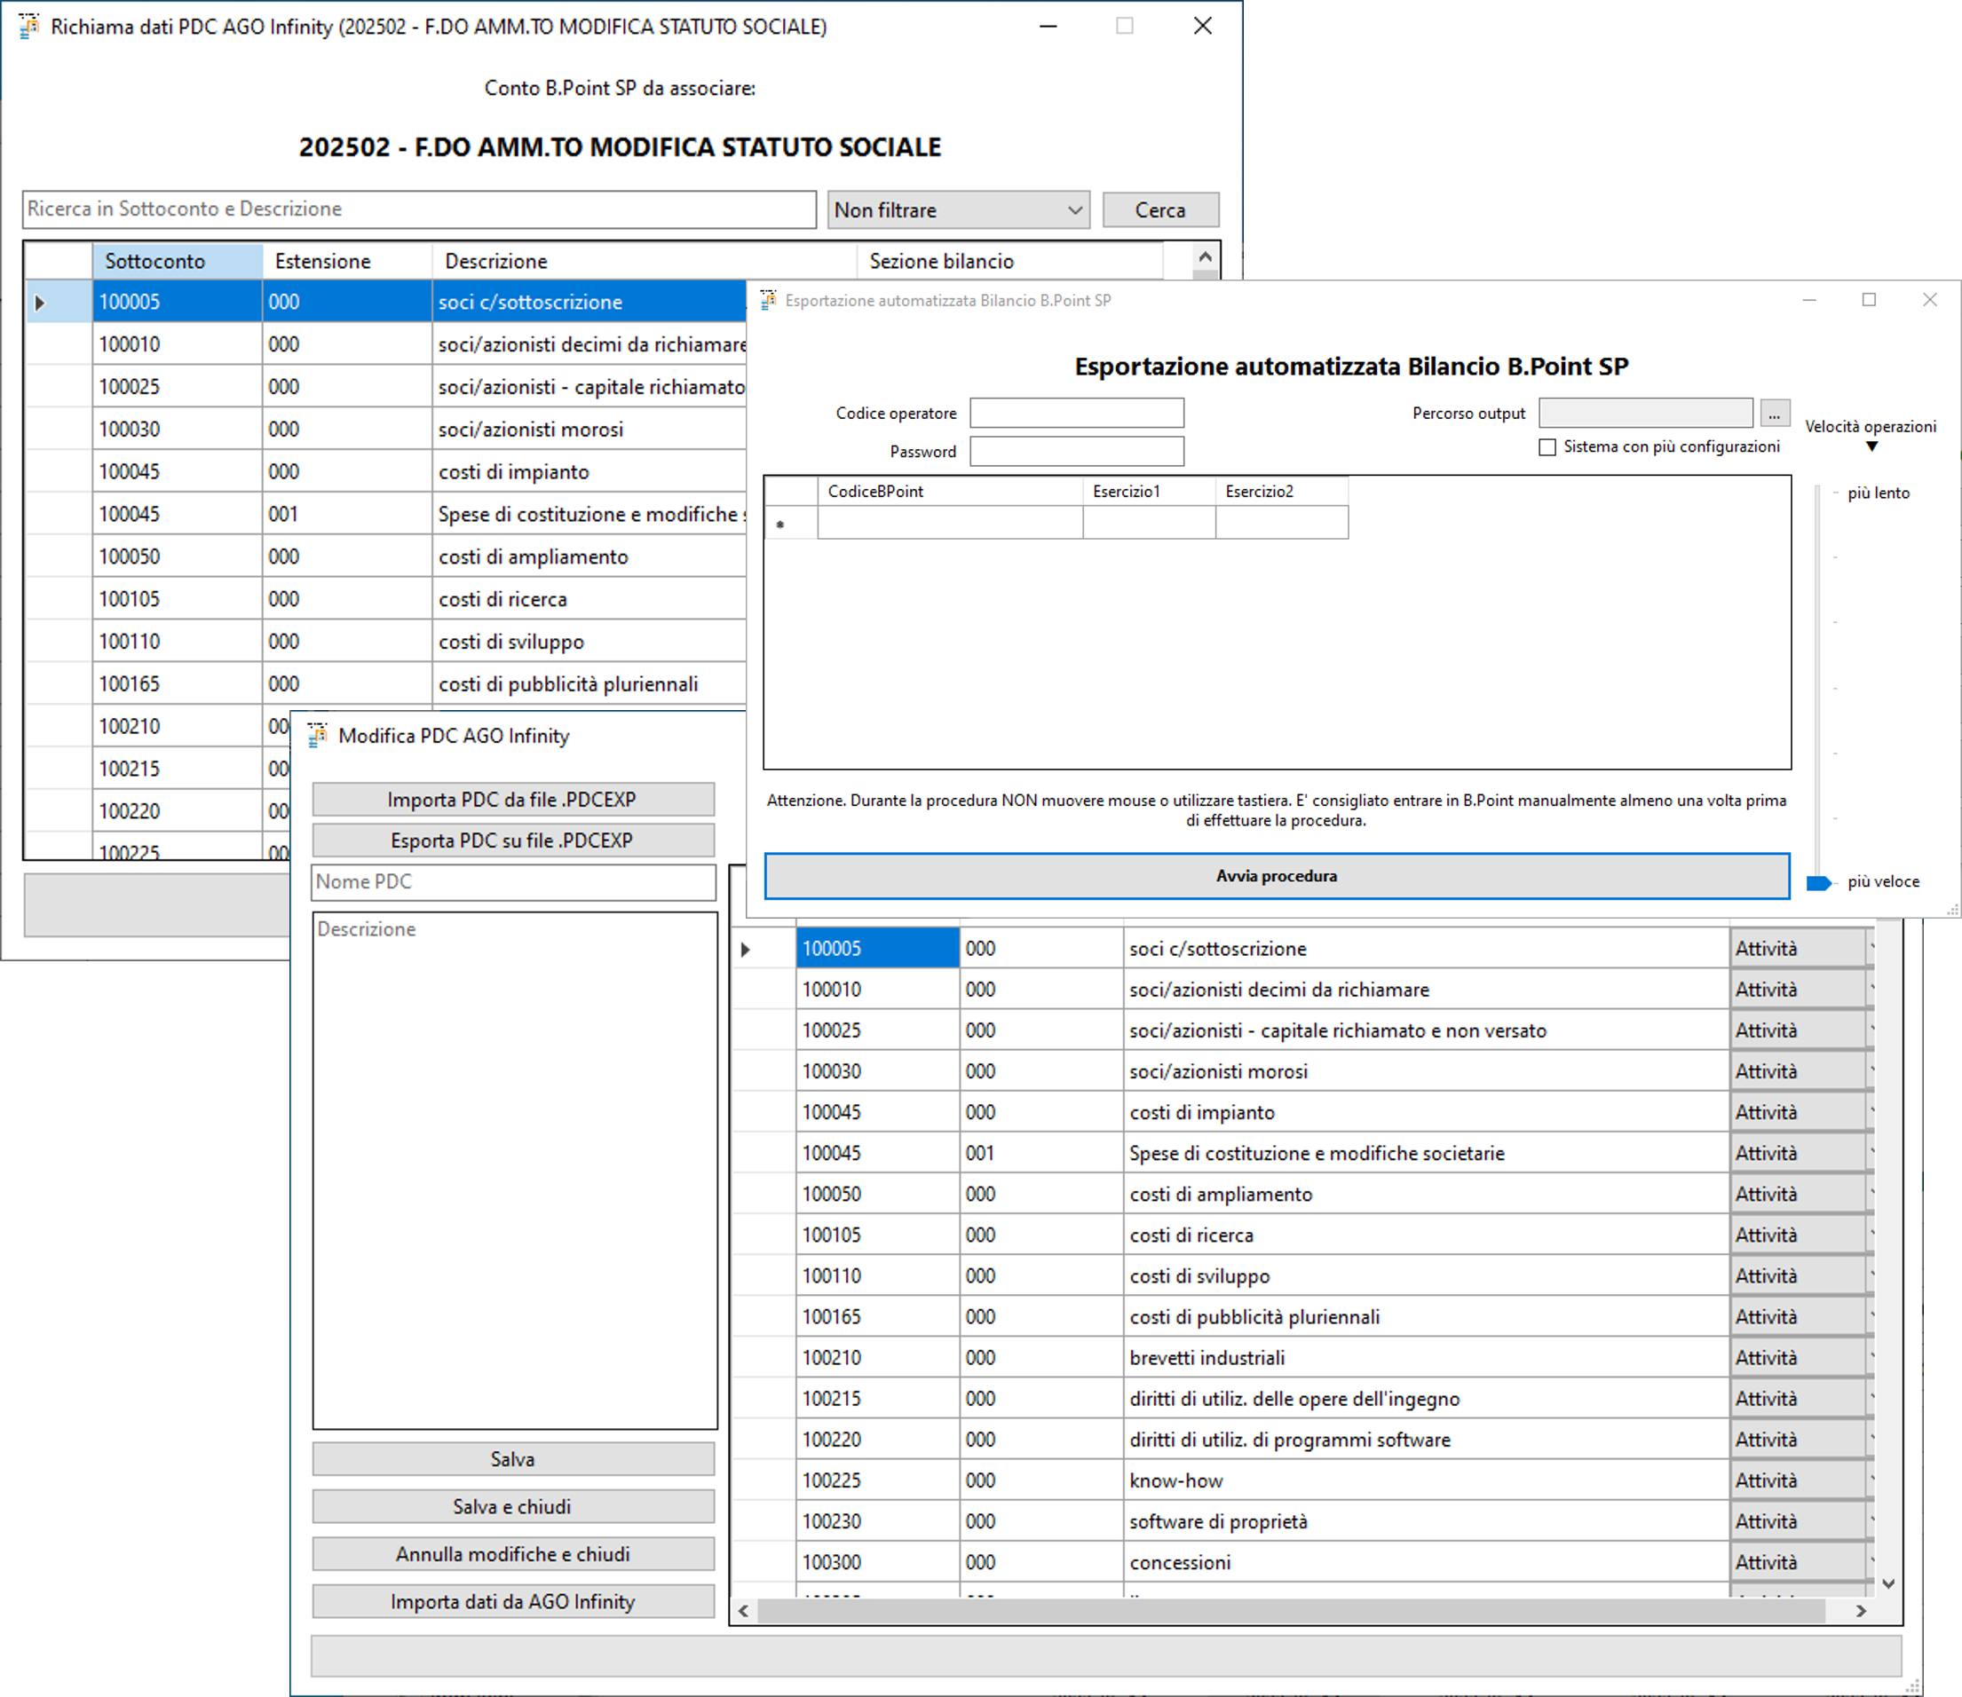Click Importa dati da AGO Infinity

click(512, 1601)
